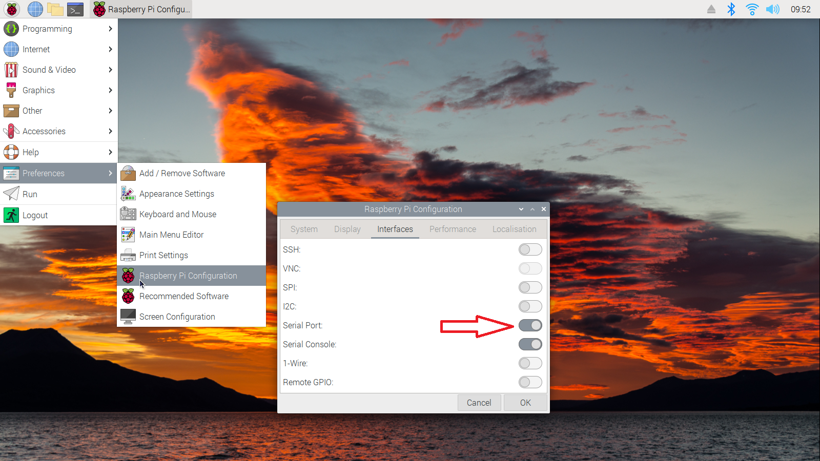Click the Appearance Settings icon
The width and height of the screenshot is (820, 461).
(x=128, y=194)
